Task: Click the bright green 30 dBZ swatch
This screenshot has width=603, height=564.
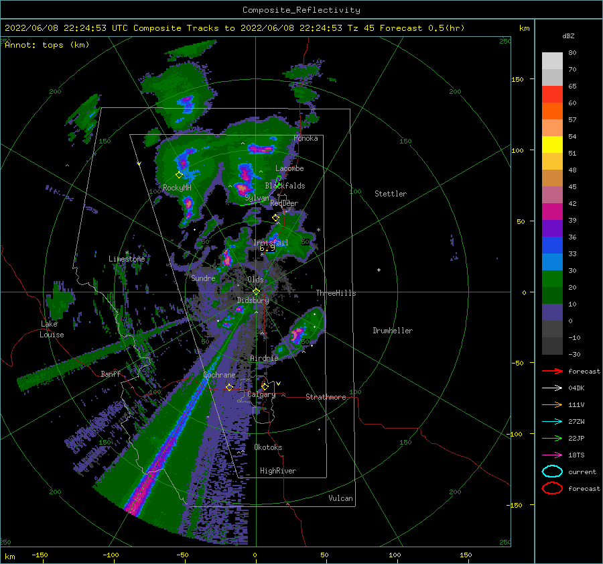Action: [552, 278]
